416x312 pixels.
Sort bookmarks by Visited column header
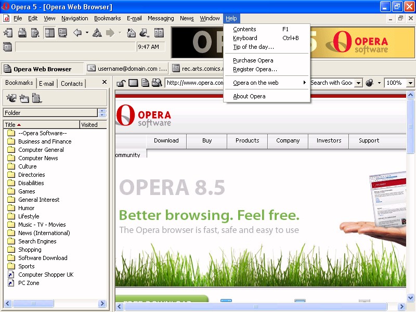pos(93,125)
